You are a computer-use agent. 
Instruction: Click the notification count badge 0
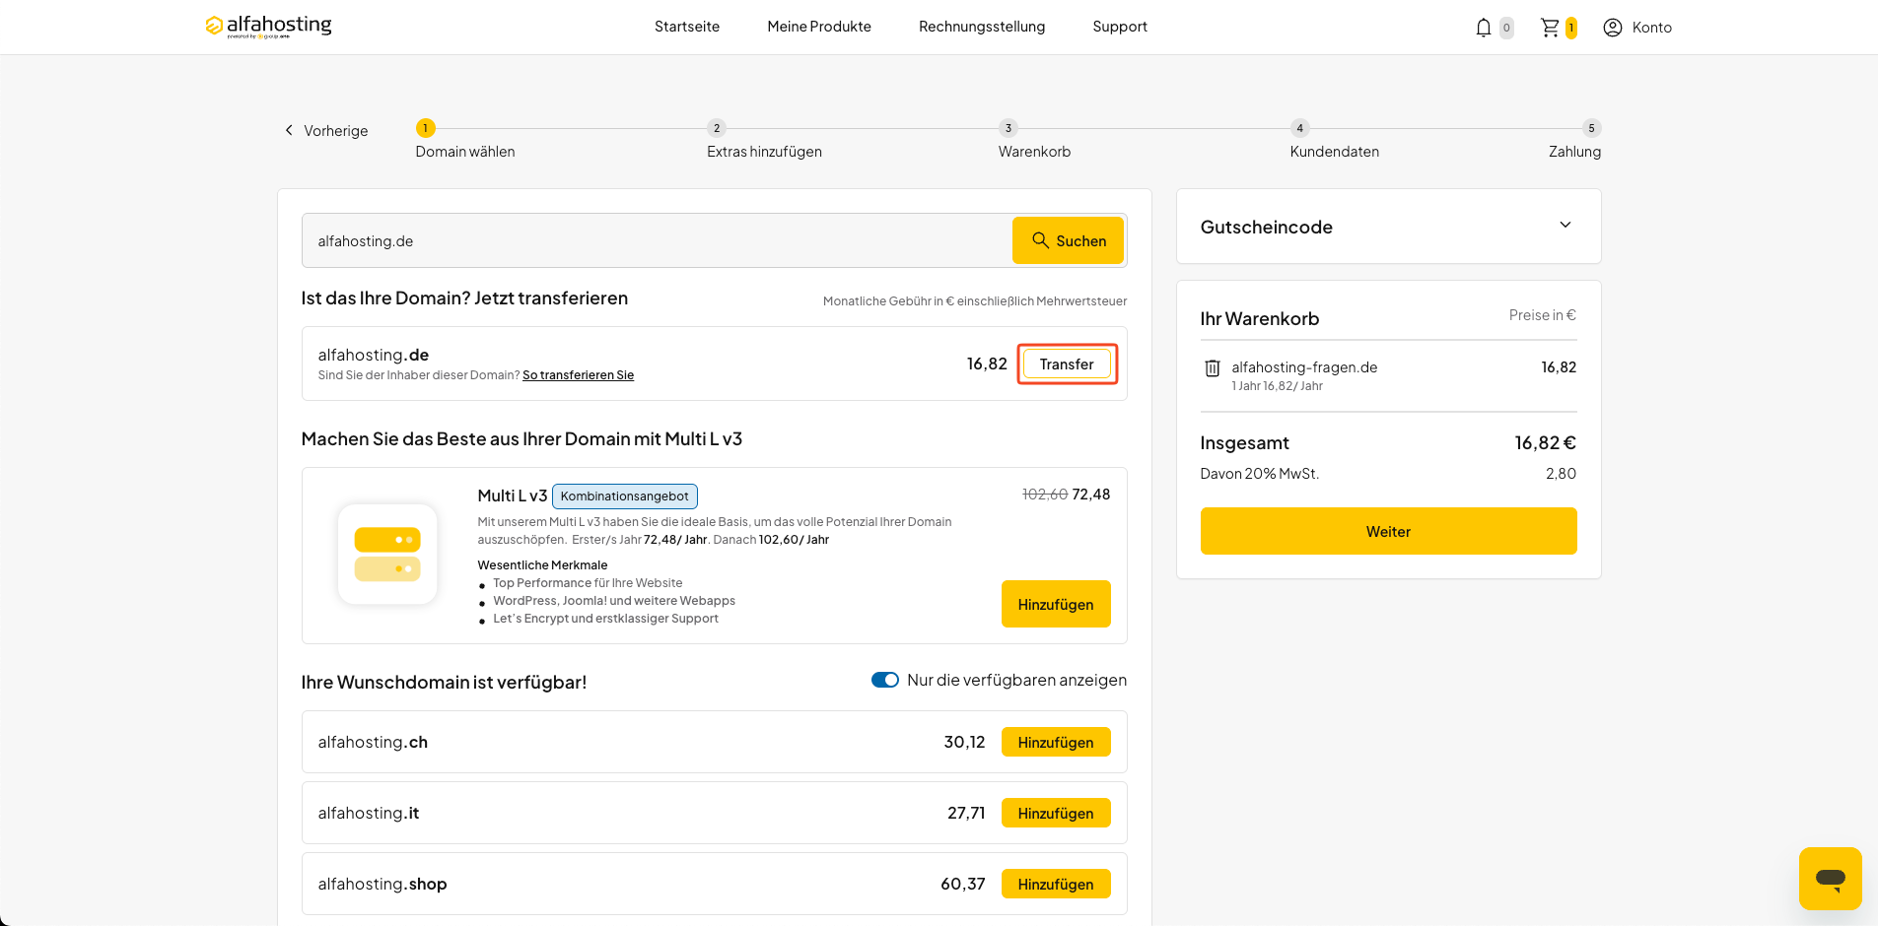1506,28
